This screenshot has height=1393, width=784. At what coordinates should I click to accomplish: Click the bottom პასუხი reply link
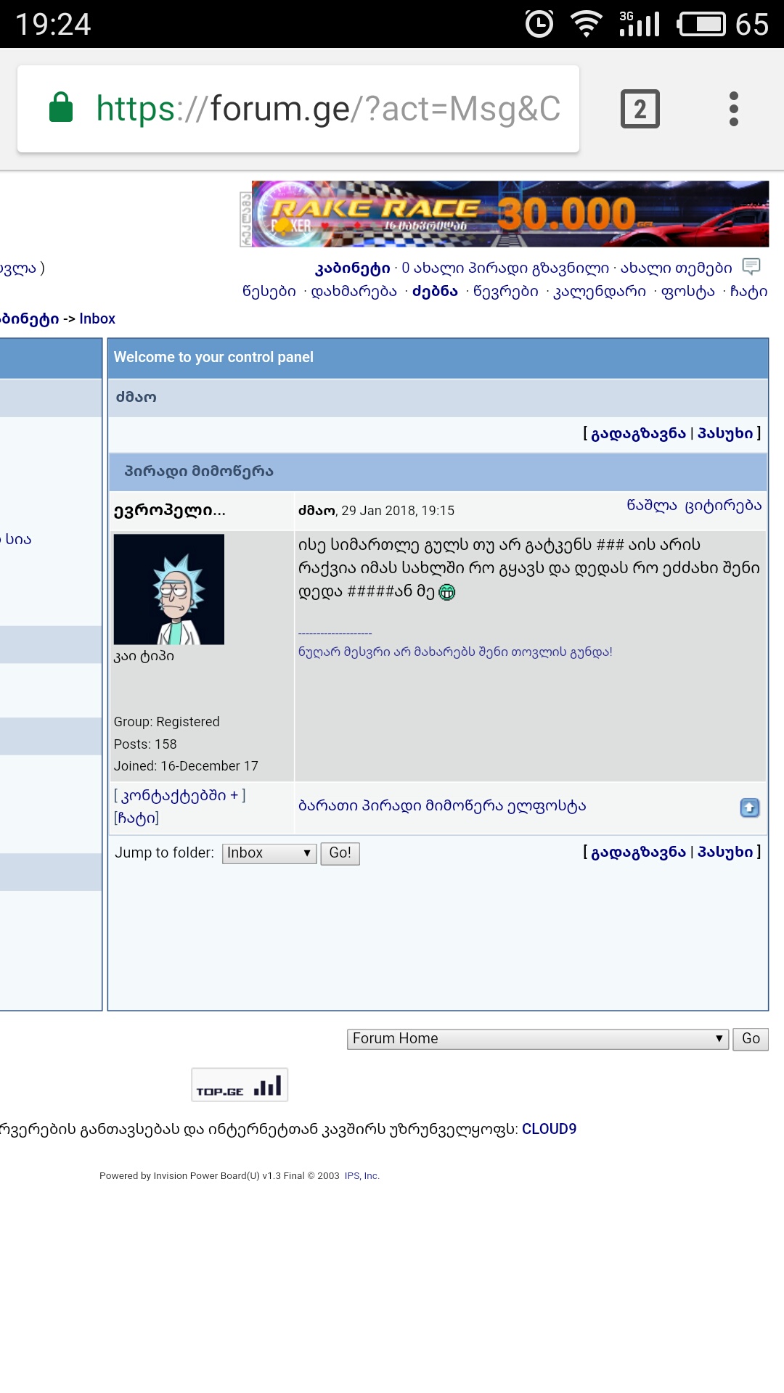coord(725,852)
